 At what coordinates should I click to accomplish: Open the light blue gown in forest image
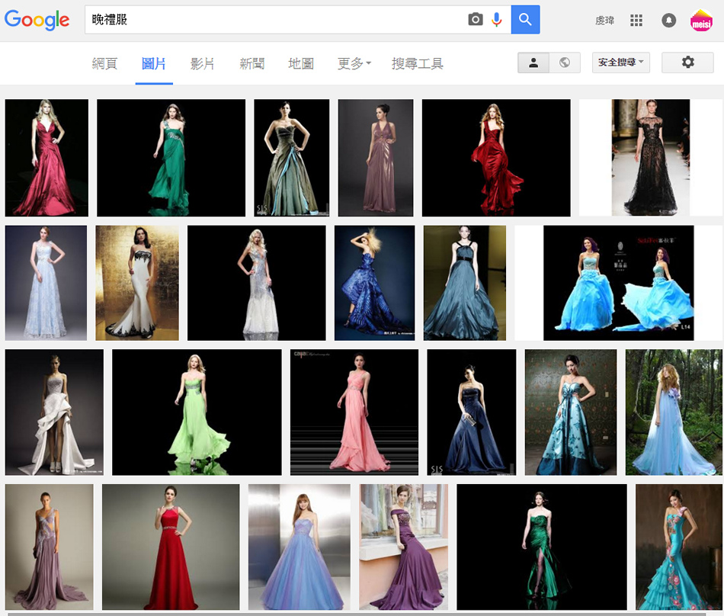point(674,412)
